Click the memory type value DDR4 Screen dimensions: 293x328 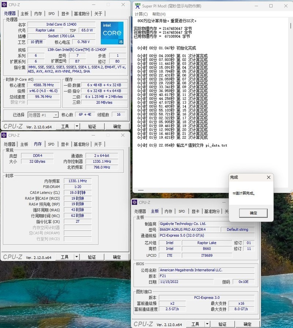click(37, 156)
